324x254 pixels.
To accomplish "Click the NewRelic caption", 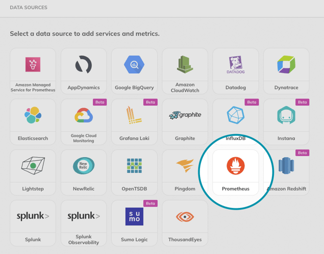I will (x=84, y=189).
